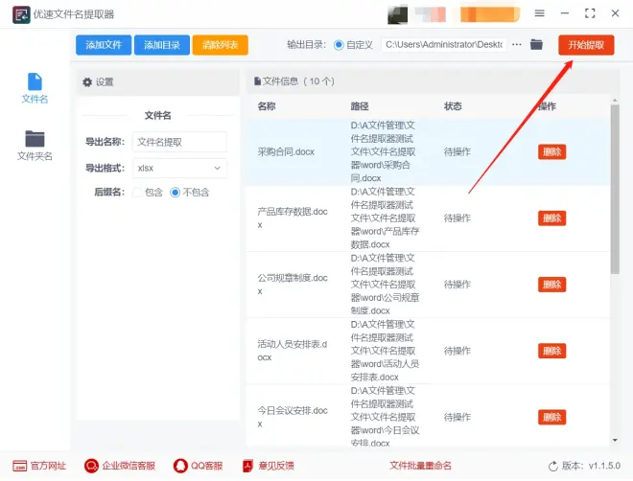Choose 不包含 for the suffix option
Image resolution: width=633 pixels, height=481 pixels.
(x=176, y=193)
